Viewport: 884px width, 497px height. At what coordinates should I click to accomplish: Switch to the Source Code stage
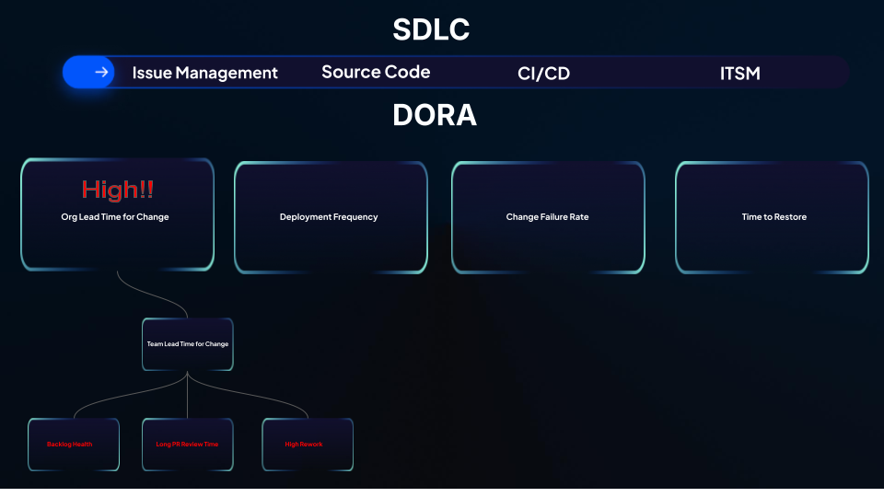pyautogui.click(x=376, y=72)
